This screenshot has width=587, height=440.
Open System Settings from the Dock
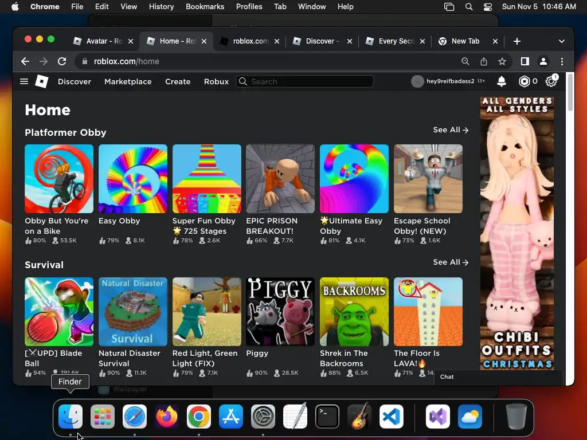[263, 416]
